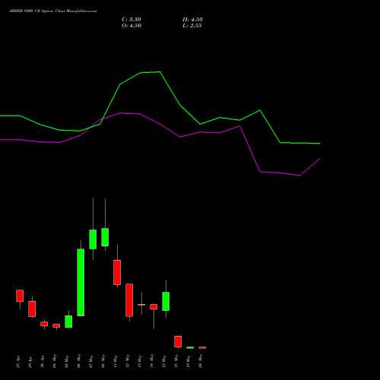This screenshot has height=380, width=380.
Task: Select the green candle above 08 May
Action: pos(105,237)
